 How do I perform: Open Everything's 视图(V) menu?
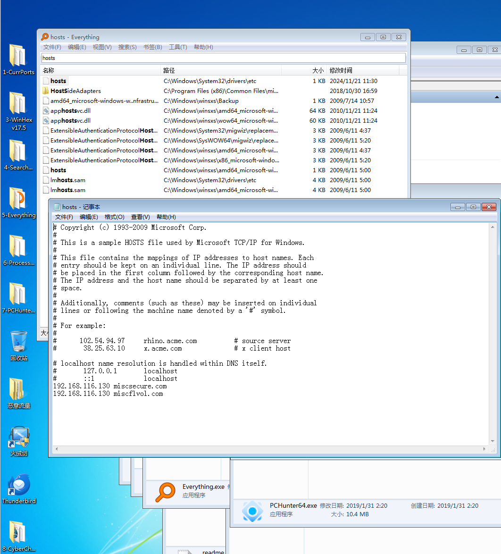pyautogui.click(x=102, y=47)
